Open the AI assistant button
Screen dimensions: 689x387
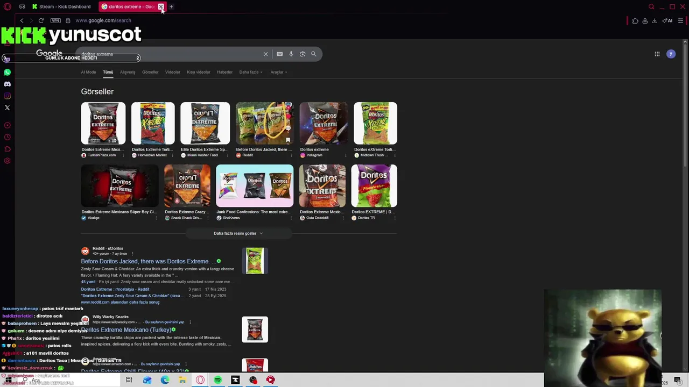tap(667, 20)
